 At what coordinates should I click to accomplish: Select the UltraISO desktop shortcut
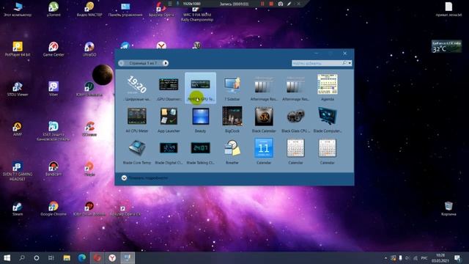point(89,49)
